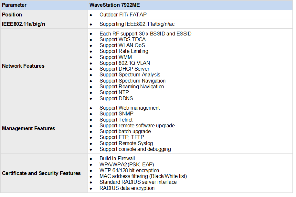Click "Support batch upgrade" line
The height and width of the screenshot is (197, 296).
125,132
